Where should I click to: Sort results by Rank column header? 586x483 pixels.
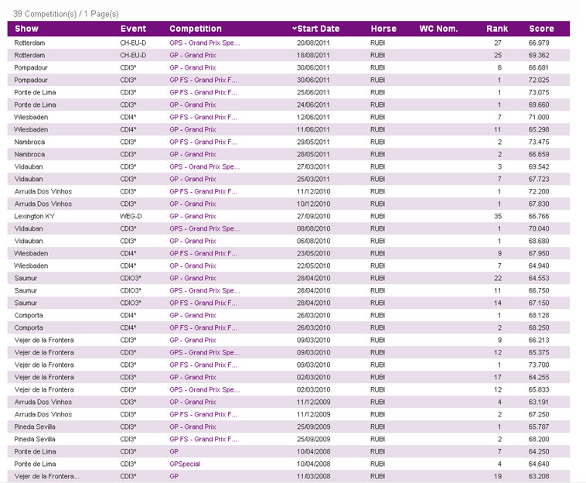[497, 29]
